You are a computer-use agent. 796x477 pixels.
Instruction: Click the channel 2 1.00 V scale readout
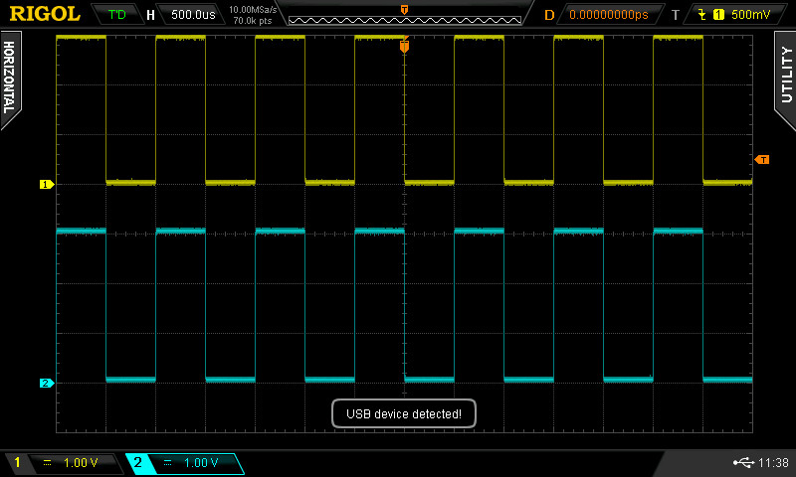pos(201,463)
